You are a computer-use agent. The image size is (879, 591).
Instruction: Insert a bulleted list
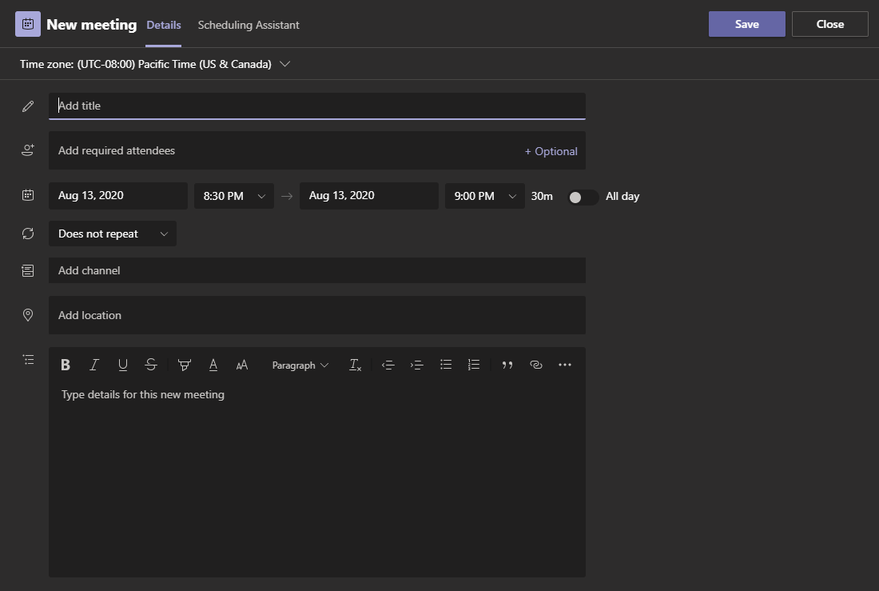coord(446,365)
